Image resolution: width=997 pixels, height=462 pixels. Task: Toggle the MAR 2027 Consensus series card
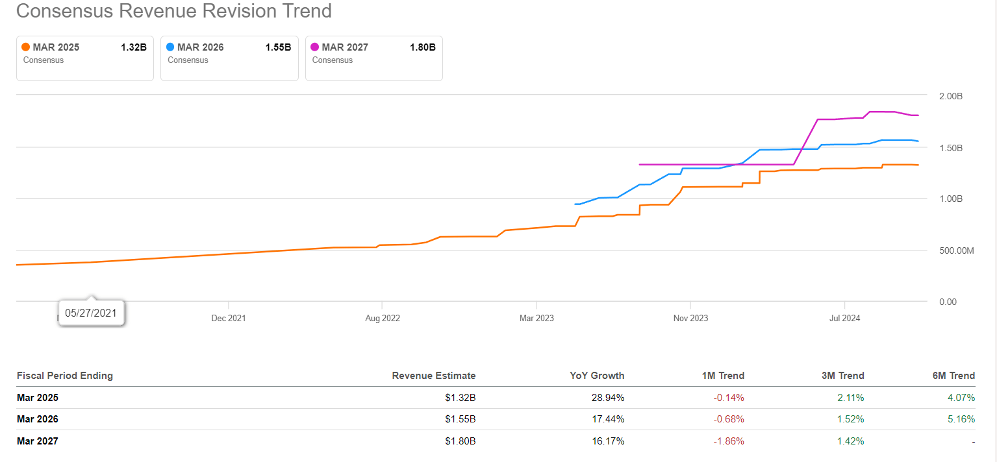click(374, 58)
